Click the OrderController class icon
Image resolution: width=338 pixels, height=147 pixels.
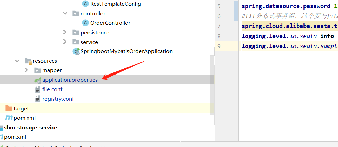pos(85,23)
